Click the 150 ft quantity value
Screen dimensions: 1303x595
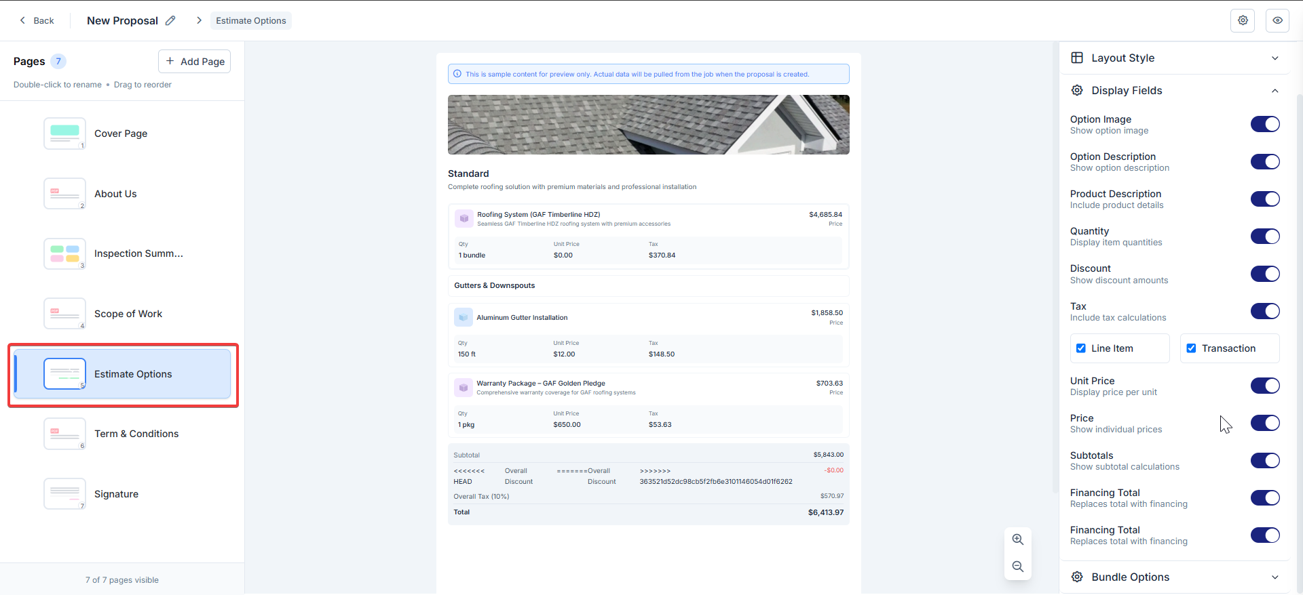467,354
